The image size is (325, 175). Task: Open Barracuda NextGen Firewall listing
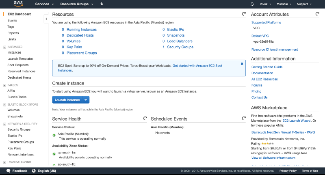point(283,132)
